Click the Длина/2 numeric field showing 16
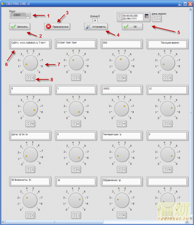The height and width of the screenshot is (225, 194). (95, 20)
